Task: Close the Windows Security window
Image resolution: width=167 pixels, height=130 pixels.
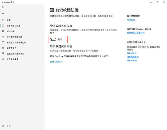Action: coord(164,2)
